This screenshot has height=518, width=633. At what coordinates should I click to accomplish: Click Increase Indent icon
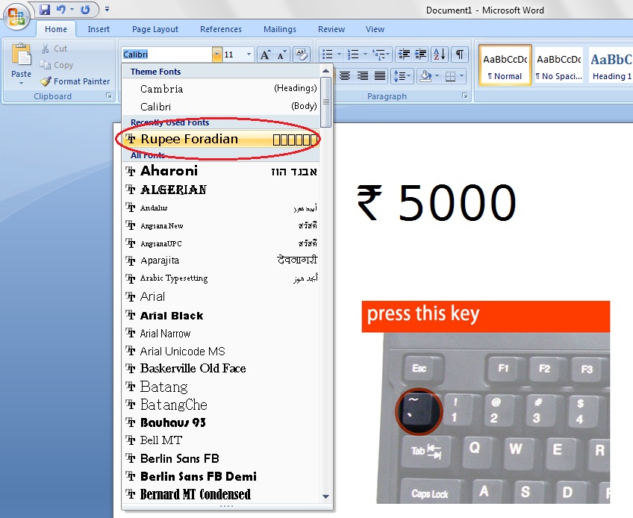pyautogui.click(x=420, y=54)
